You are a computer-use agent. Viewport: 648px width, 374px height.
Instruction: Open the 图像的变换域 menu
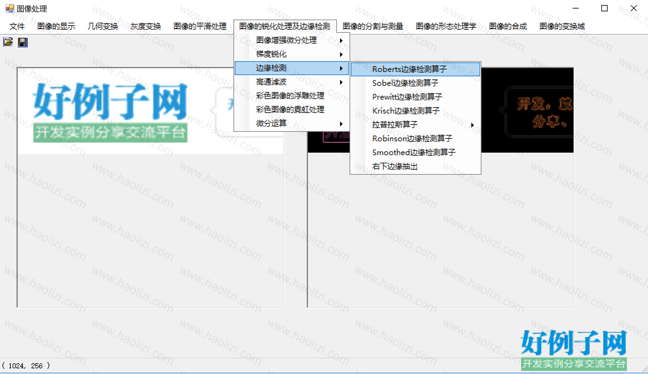click(x=562, y=26)
